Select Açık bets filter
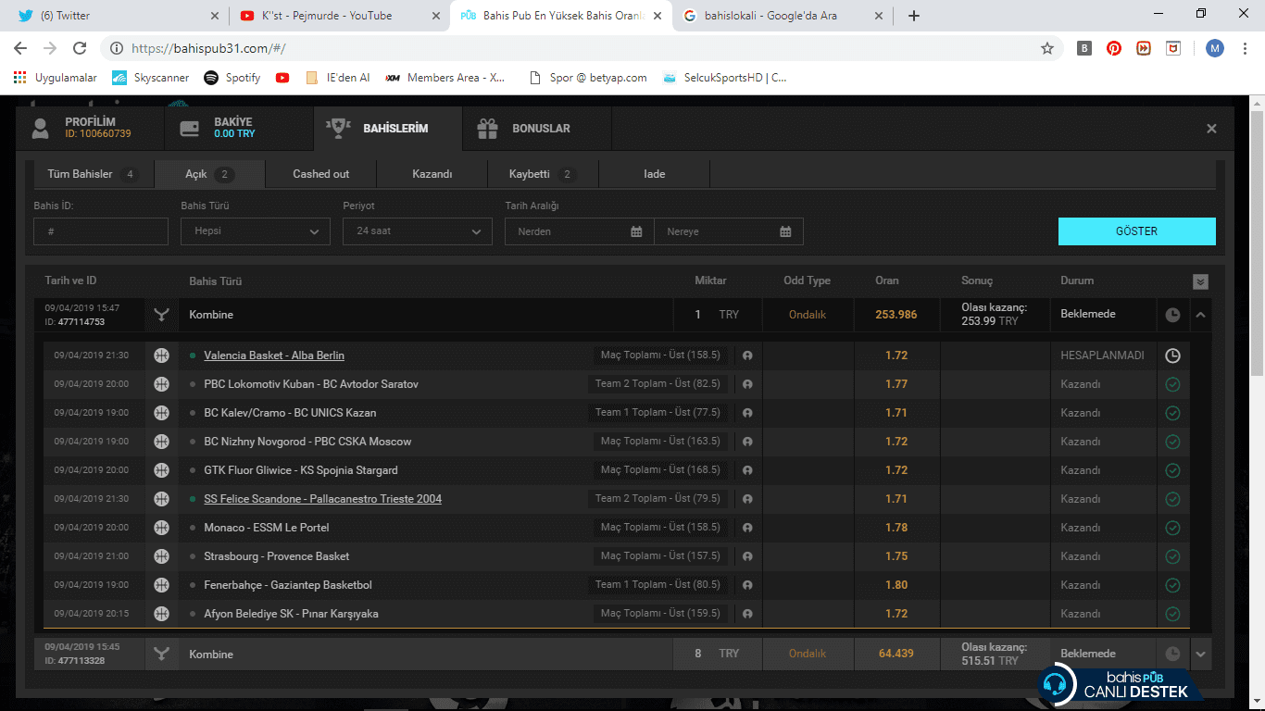This screenshot has height=711, width=1265. [210, 174]
